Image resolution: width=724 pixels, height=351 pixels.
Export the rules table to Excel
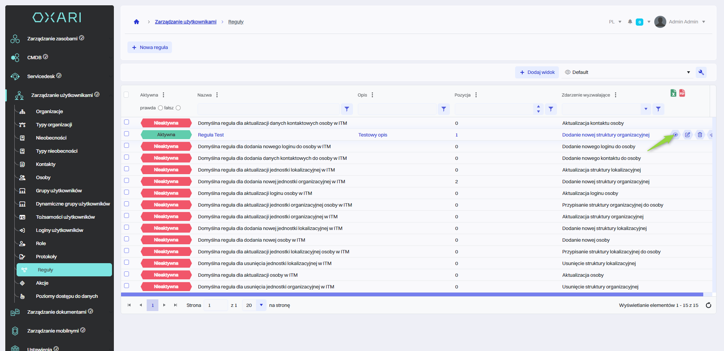(x=673, y=93)
